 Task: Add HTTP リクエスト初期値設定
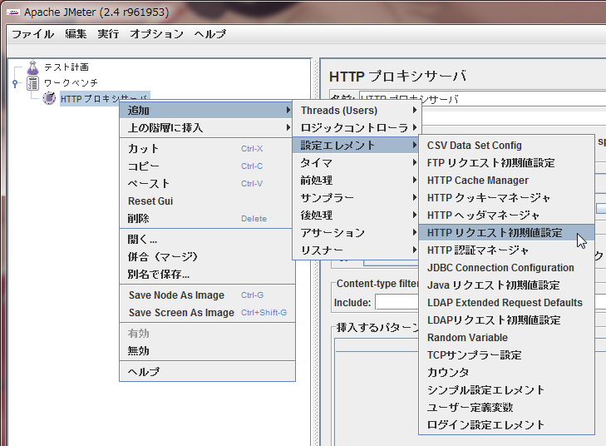coord(506,233)
